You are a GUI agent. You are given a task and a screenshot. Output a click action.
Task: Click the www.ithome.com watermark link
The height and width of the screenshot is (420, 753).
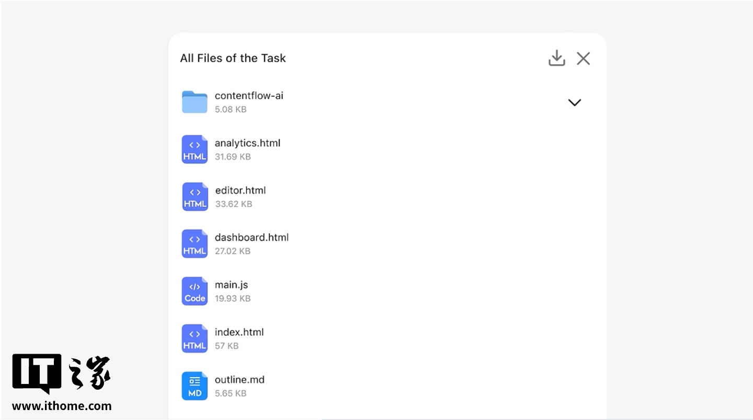62,406
